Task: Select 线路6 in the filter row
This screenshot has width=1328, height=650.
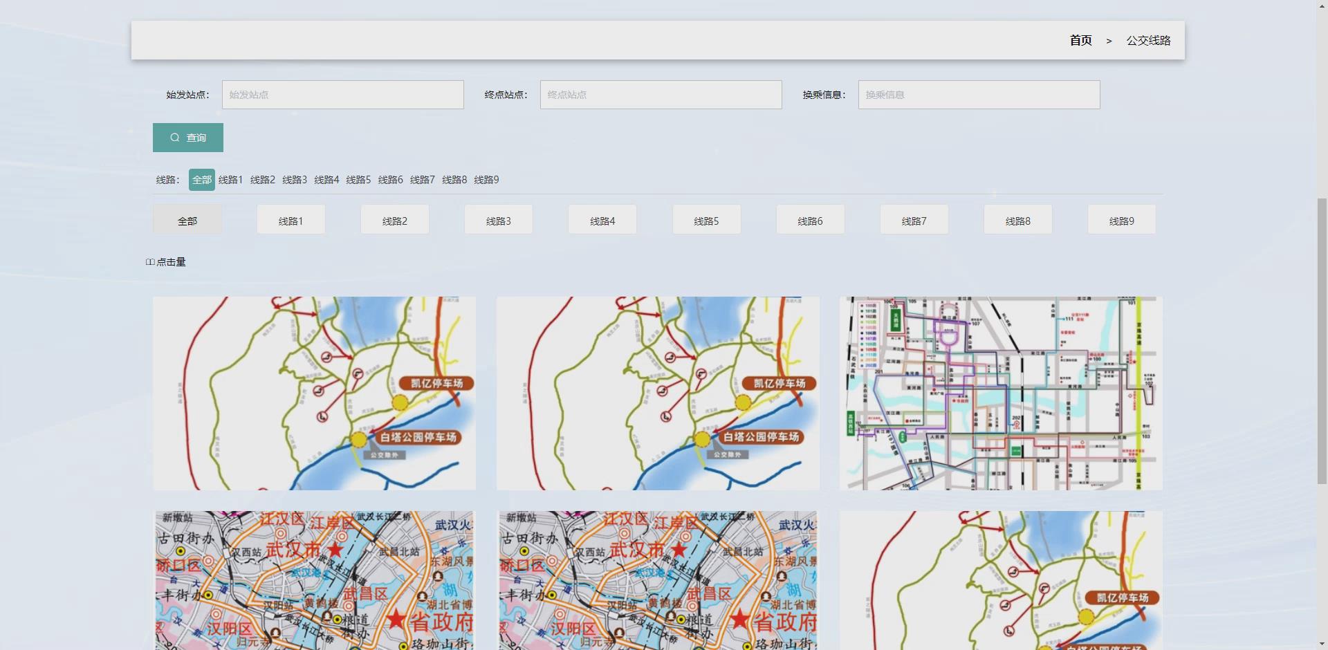Action: pyautogui.click(x=390, y=180)
